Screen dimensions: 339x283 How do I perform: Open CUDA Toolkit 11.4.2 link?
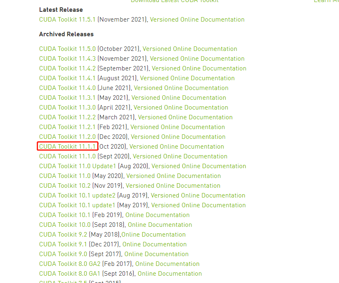tap(67, 68)
